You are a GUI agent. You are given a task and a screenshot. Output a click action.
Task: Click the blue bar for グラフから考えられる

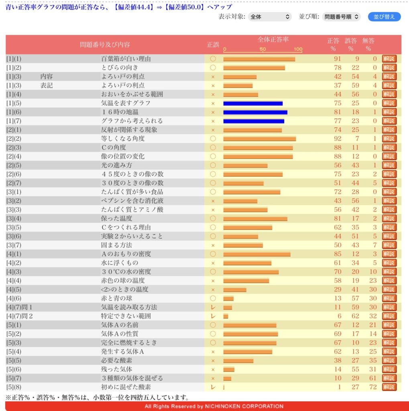254,121
